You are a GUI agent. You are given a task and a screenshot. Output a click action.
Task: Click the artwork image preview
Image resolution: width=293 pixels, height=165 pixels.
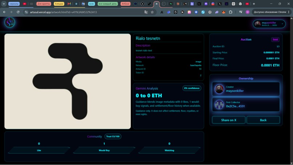(68, 81)
